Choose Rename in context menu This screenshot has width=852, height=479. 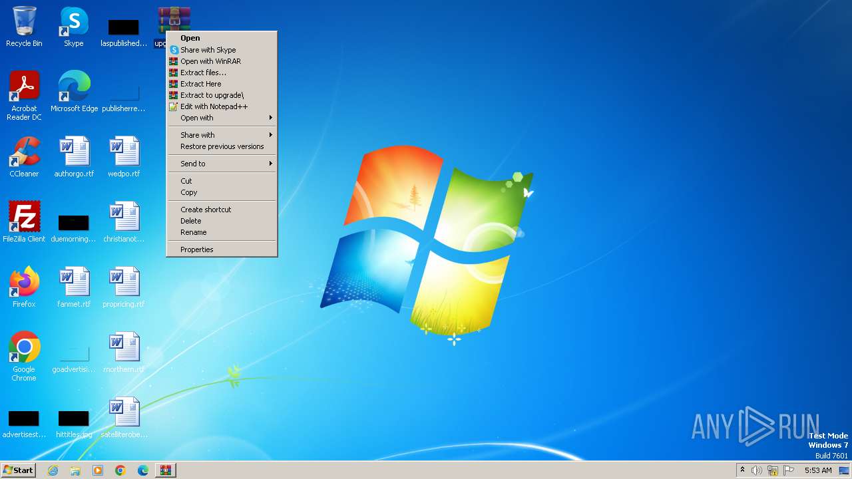coord(222,232)
